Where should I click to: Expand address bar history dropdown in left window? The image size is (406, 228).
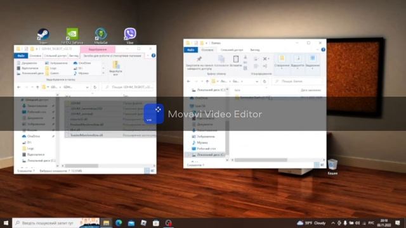(x=88, y=87)
